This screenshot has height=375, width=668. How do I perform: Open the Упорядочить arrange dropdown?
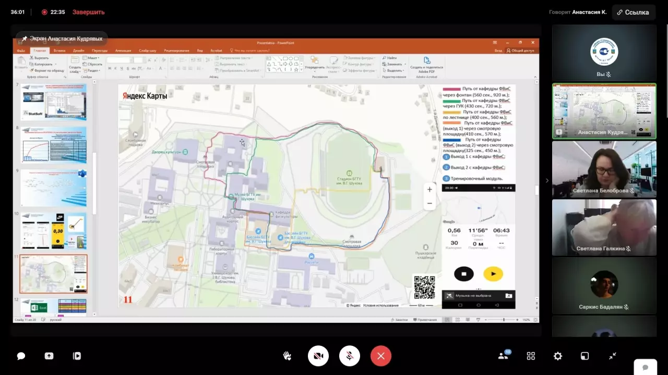tap(314, 67)
